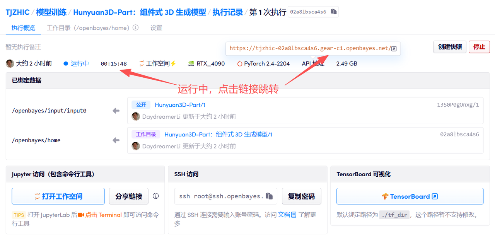This screenshot has width=495, height=237.
Task: Click the document icon after 文档 link
Action: click(x=294, y=215)
